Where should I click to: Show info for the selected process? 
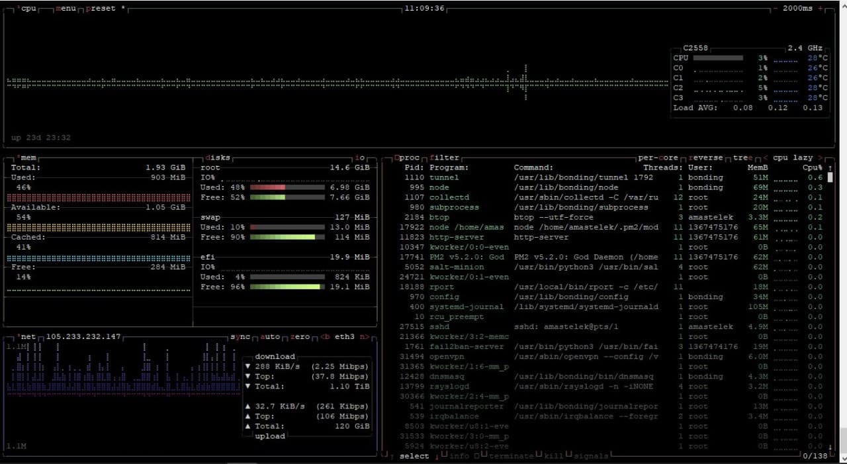click(458, 456)
